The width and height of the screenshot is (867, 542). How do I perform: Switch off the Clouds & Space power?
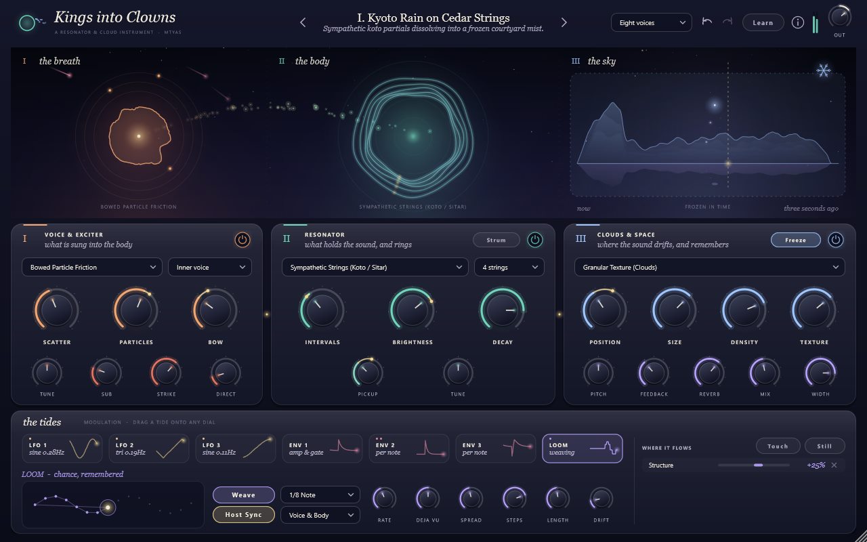(x=836, y=240)
